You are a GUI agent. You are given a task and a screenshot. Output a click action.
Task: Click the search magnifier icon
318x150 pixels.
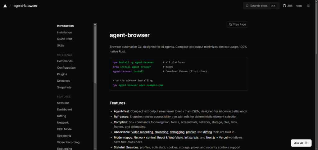(x=247, y=6)
